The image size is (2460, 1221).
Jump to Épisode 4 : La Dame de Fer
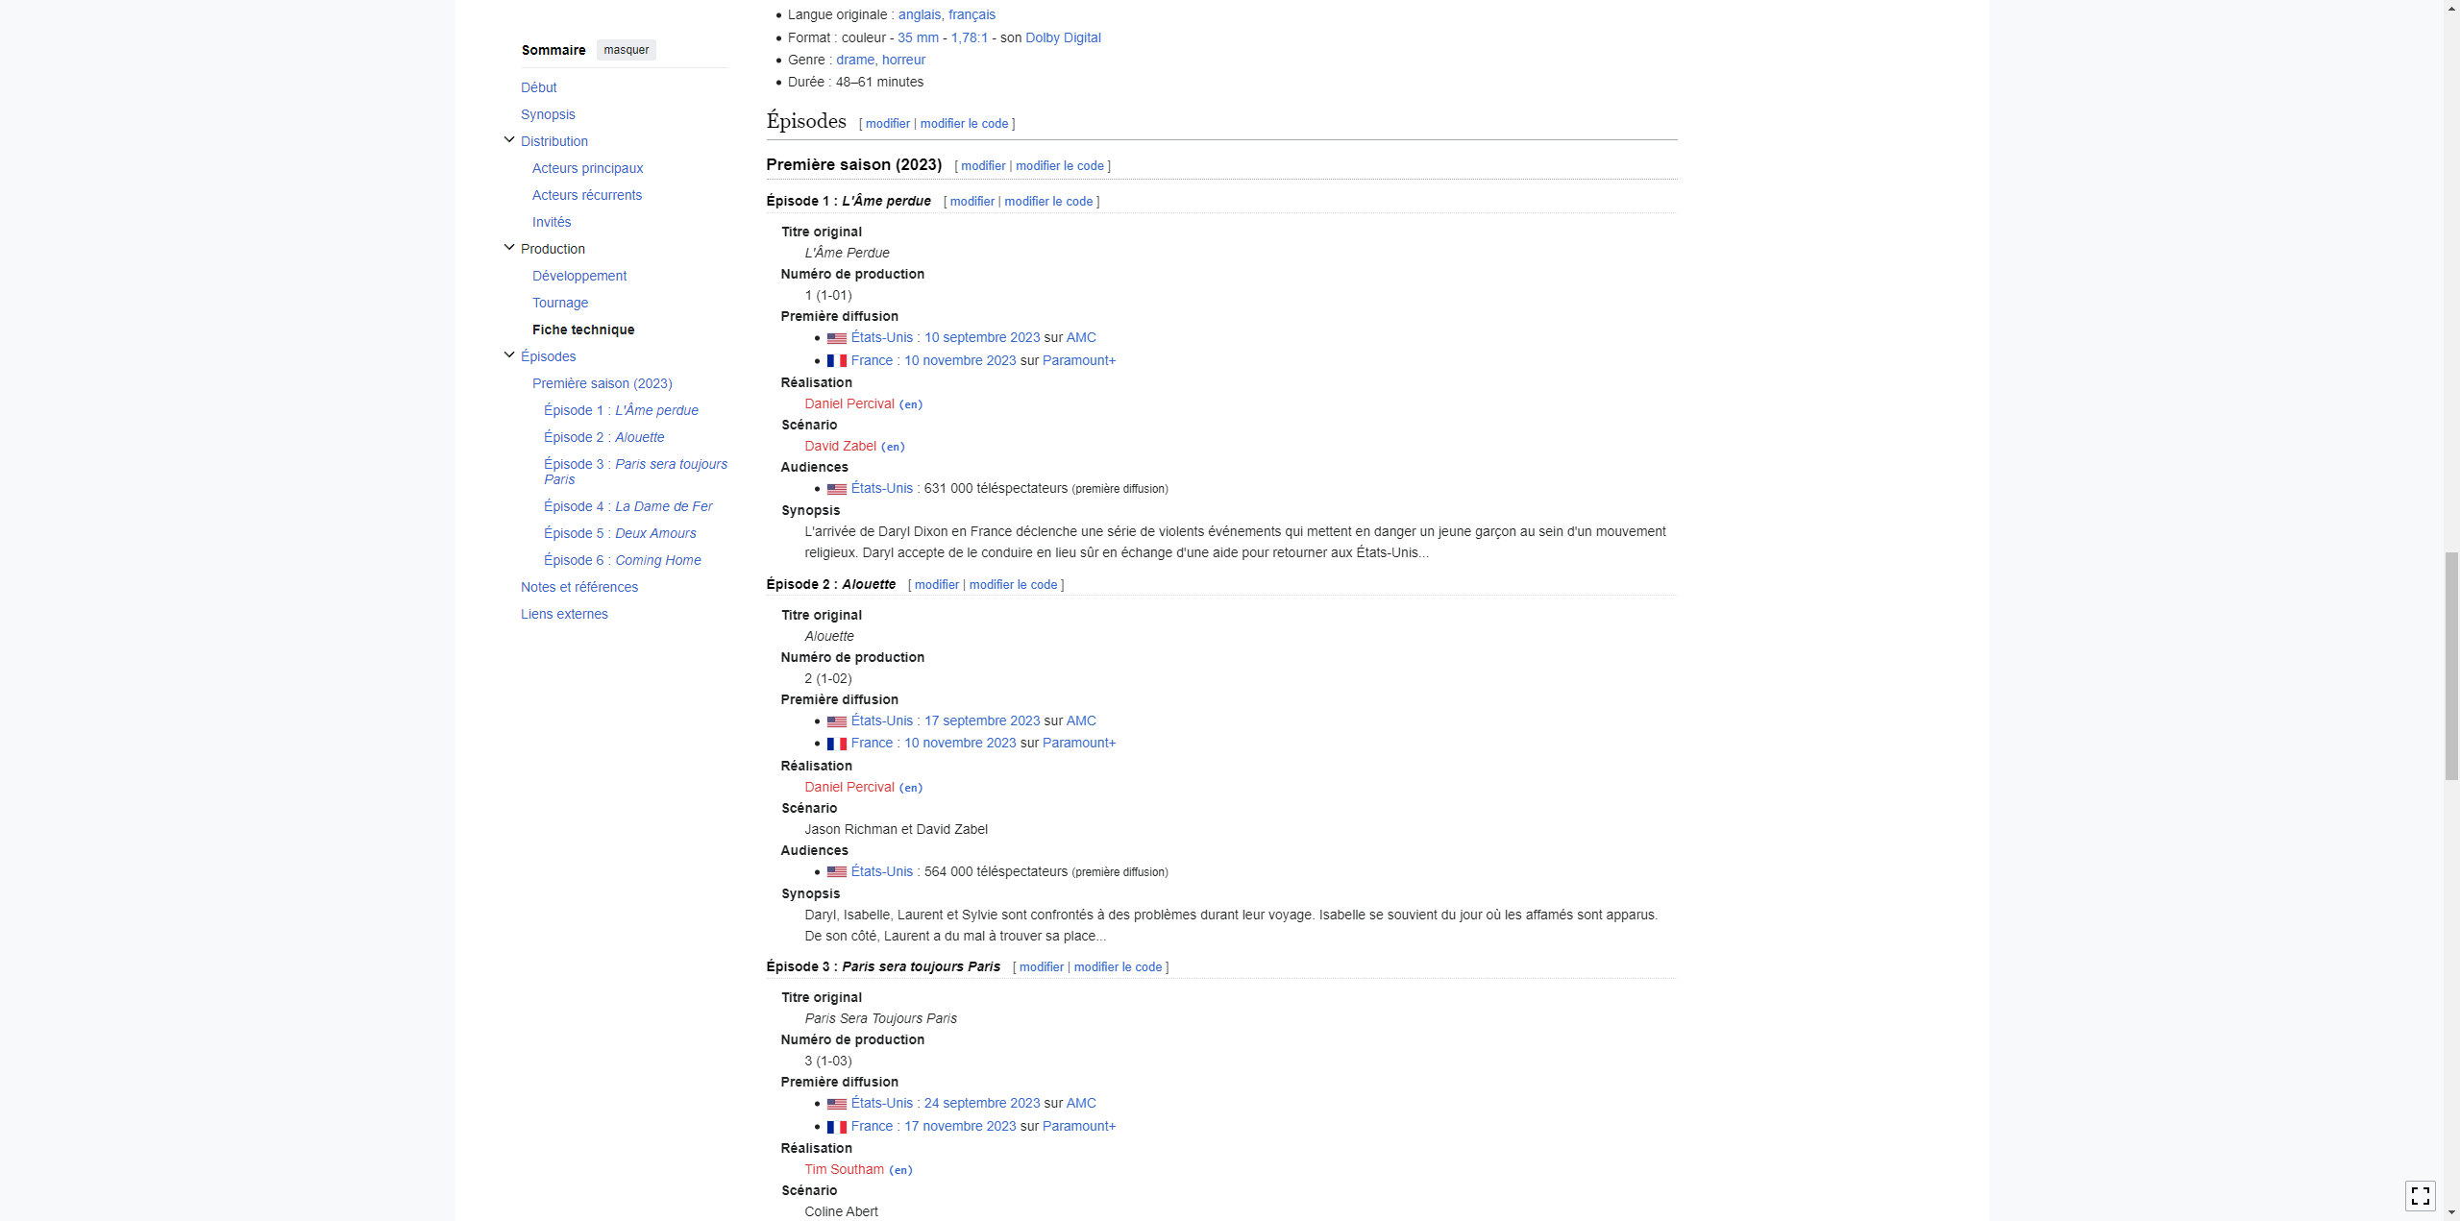627,506
